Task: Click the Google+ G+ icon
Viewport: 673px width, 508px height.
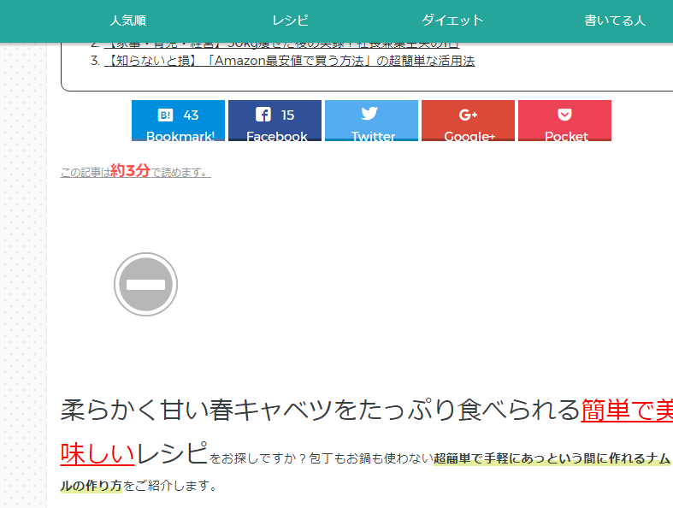Action: [468, 115]
